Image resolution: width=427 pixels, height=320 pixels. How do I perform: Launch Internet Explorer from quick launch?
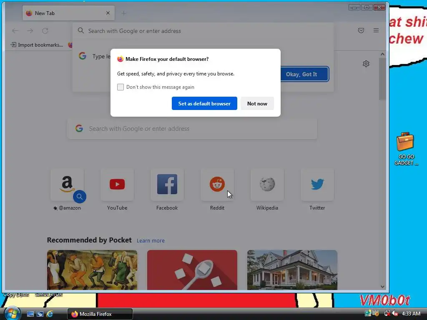[50, 314]
